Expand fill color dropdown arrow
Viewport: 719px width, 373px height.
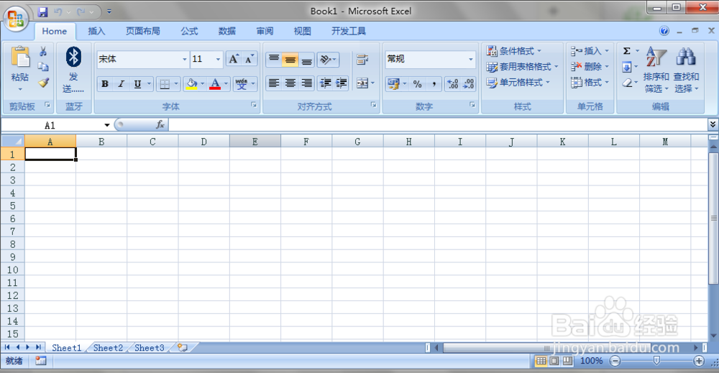(x=202, y=84)
